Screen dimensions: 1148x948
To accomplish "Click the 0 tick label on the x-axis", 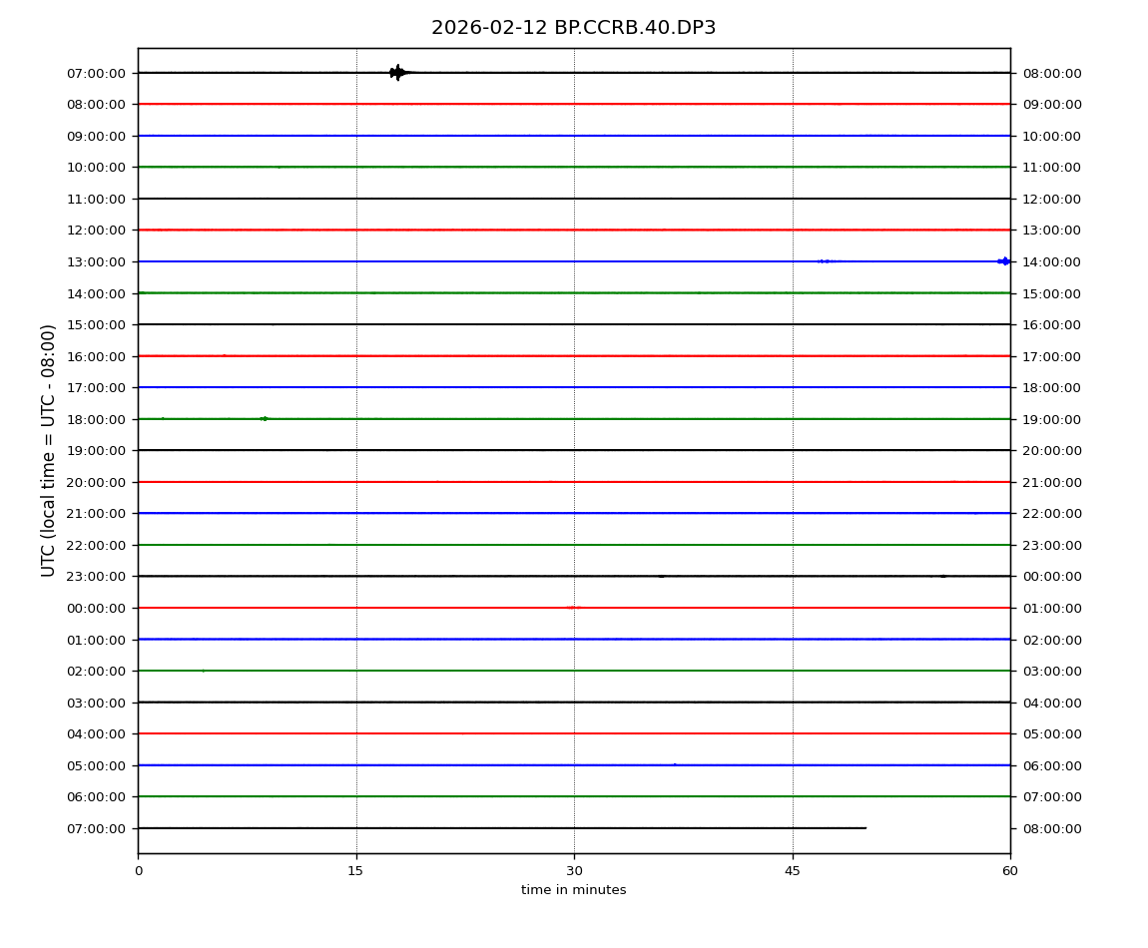I will [x=138, y=871].
